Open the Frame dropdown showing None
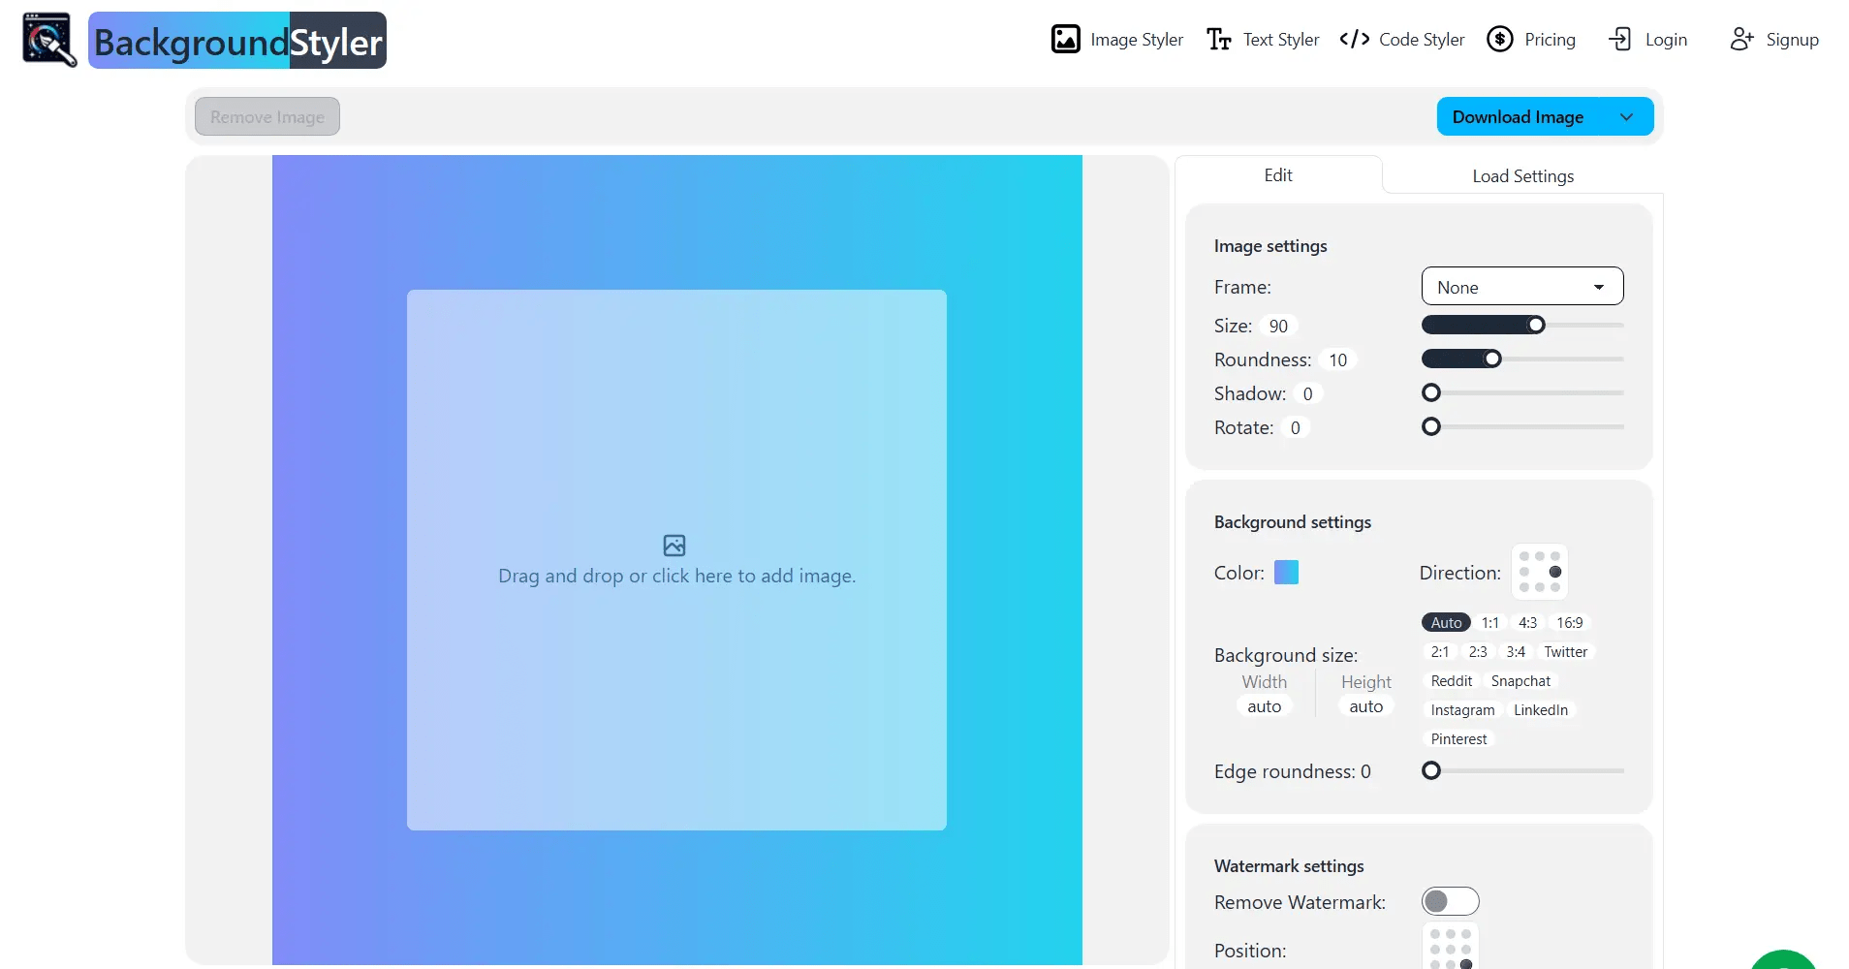The image size is (1849, 969). (x=1521, y=287)
